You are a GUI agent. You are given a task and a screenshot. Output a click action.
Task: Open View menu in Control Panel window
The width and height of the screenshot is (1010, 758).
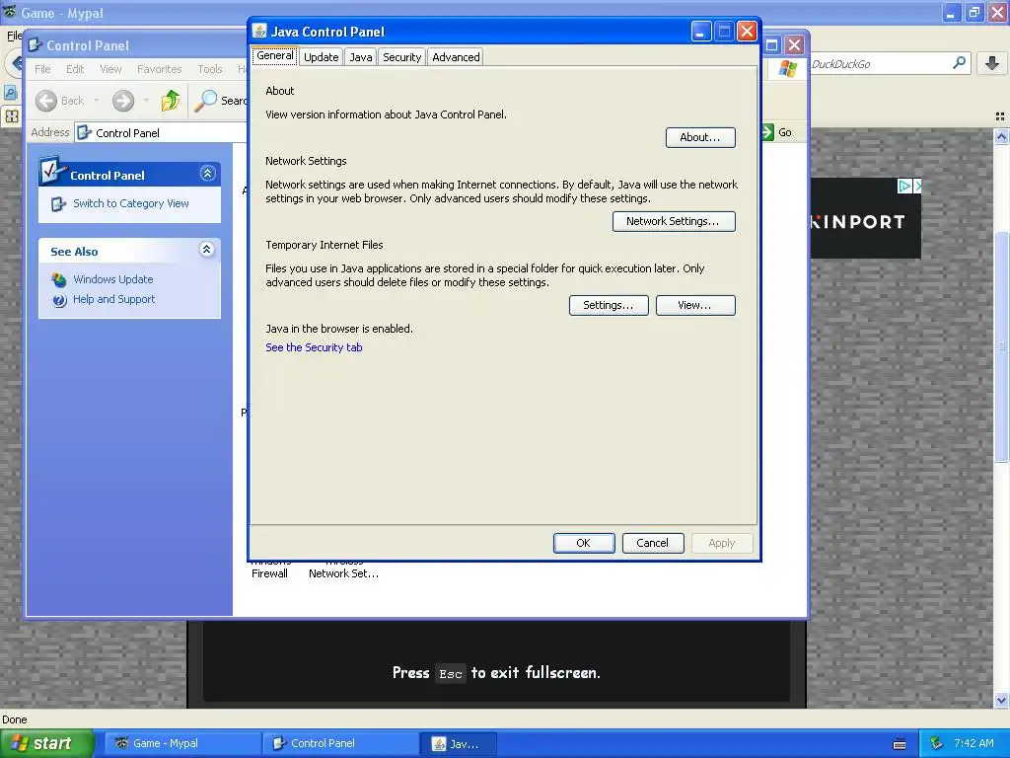click(x=110, y=69)
